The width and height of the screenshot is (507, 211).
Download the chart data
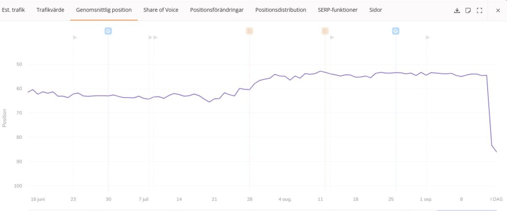click(457, 10)
